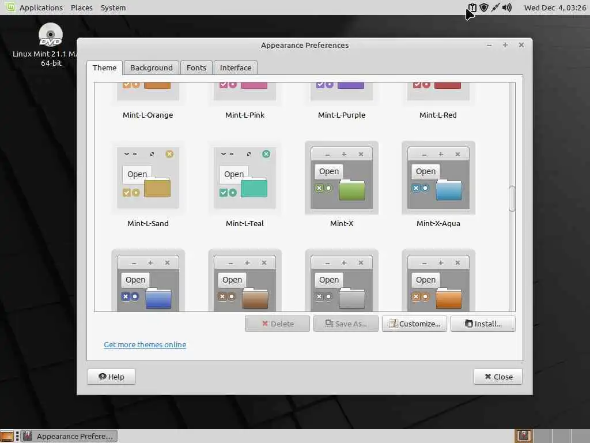Select the Mint-L-Sand theme thumbnail
Viewport: 590px width, 443px height.
[148, 178]
